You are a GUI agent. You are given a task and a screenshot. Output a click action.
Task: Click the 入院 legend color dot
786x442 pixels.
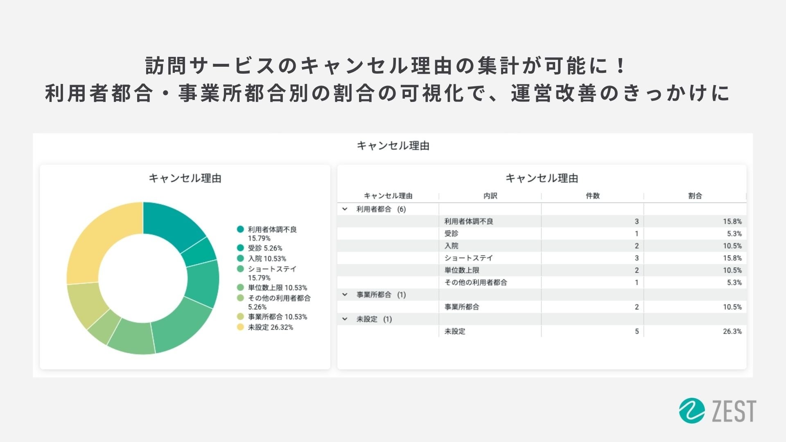(240, 259)
